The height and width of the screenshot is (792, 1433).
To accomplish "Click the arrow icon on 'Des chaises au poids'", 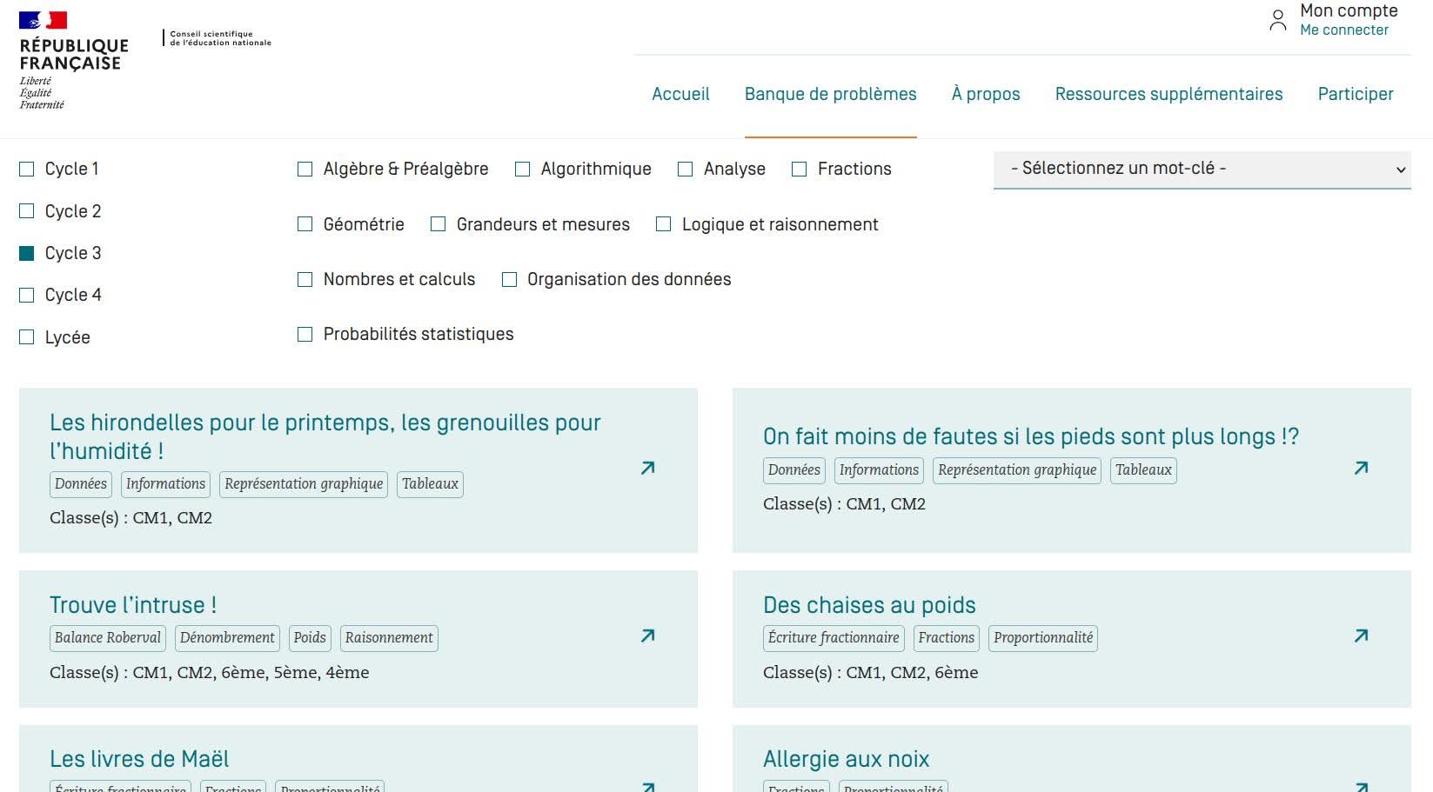I will pos(1361,636).
